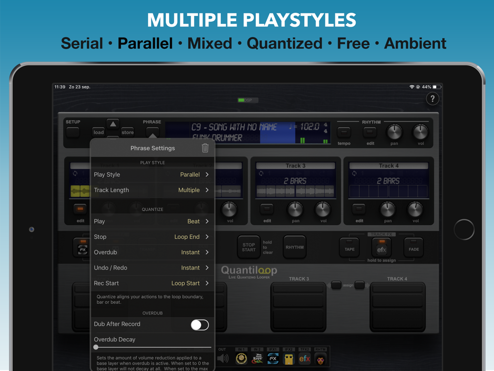The height and width of the screenshot is (371, 494).
Task: Click the Track 3 waveform display
Action: coord(295,191)
